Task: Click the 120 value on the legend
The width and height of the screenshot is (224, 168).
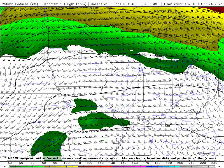Action: [x=89, y=163]
